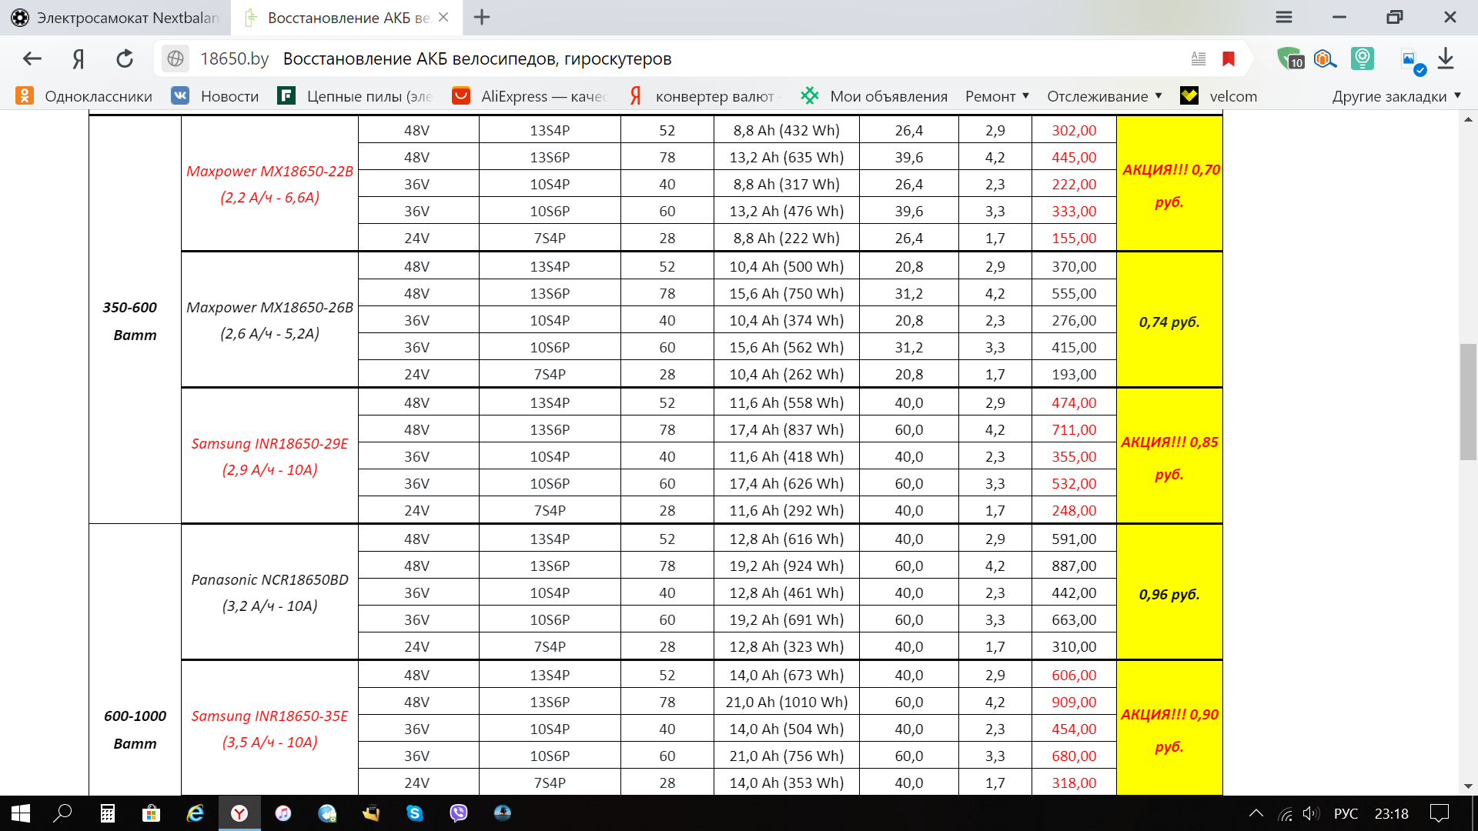Open Windows notification center icon
Image resolution: width=1478 pixels, height=831 pixels.
(1440, 813)
